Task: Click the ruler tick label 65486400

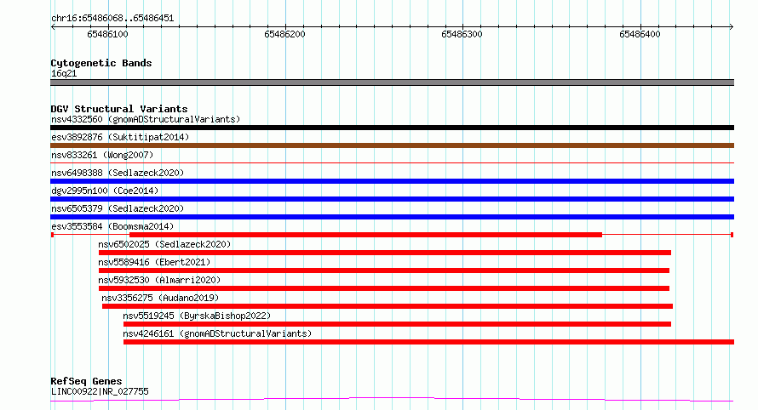Action: click(640, 34)
